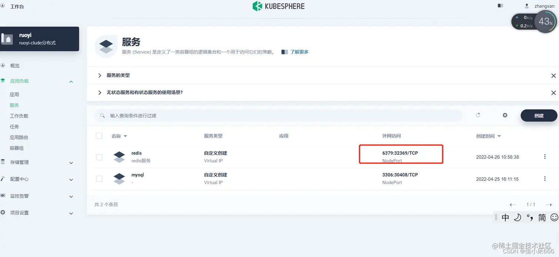Click mysql creation time 2022-04-25 16:11:15

click(x=497, y=179)
